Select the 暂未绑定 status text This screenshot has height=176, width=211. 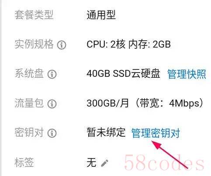click(106, 132)
